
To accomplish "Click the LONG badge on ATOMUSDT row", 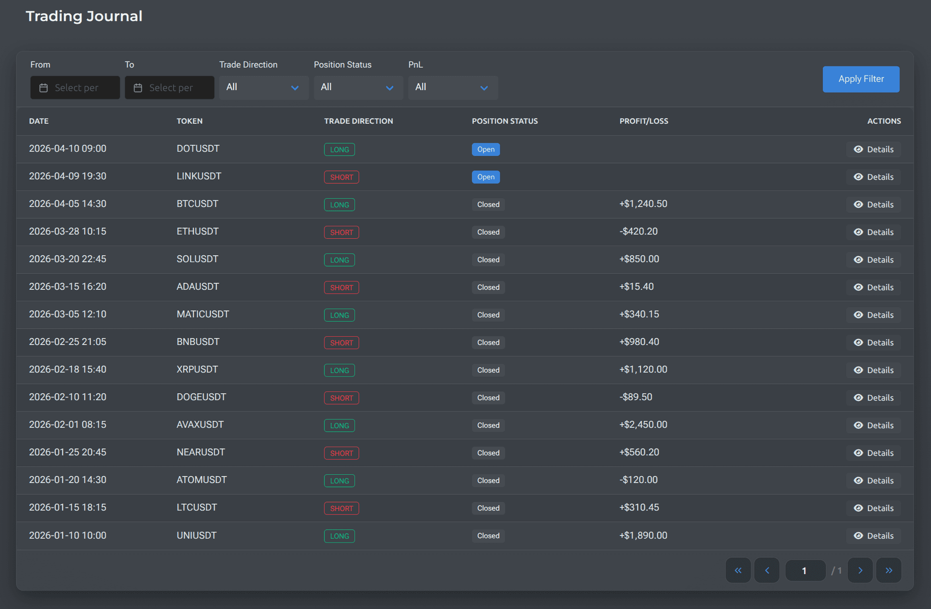I will pyautogui.click(x=339, y=481).
